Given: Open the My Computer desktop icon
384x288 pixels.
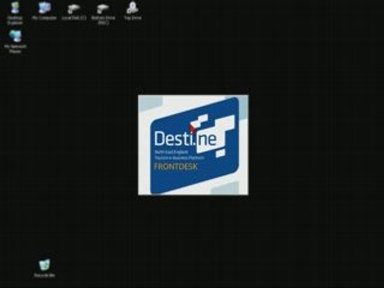Looking at the screenshot, I should pos(44,11).
